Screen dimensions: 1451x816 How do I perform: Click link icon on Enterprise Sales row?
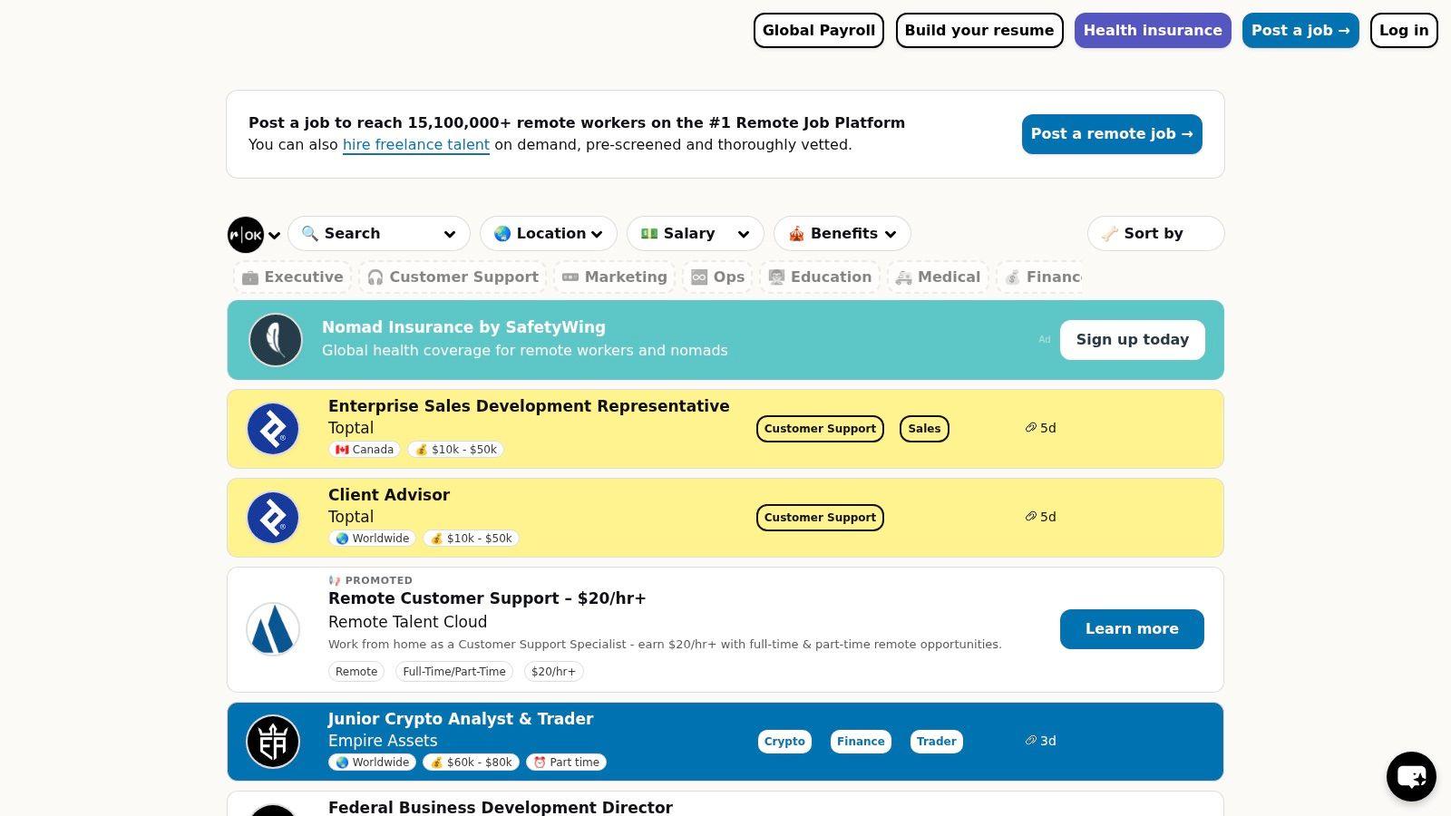coord(1031,428)
